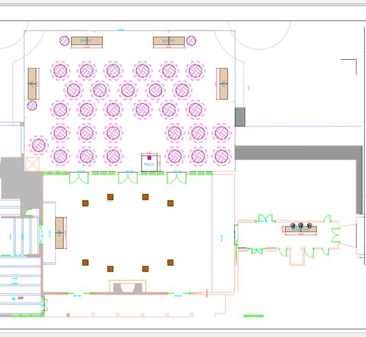The height and width of the screenshot is (337, 366).
Task: Select the top-left brown column in lower room
Action: (85, 203)
